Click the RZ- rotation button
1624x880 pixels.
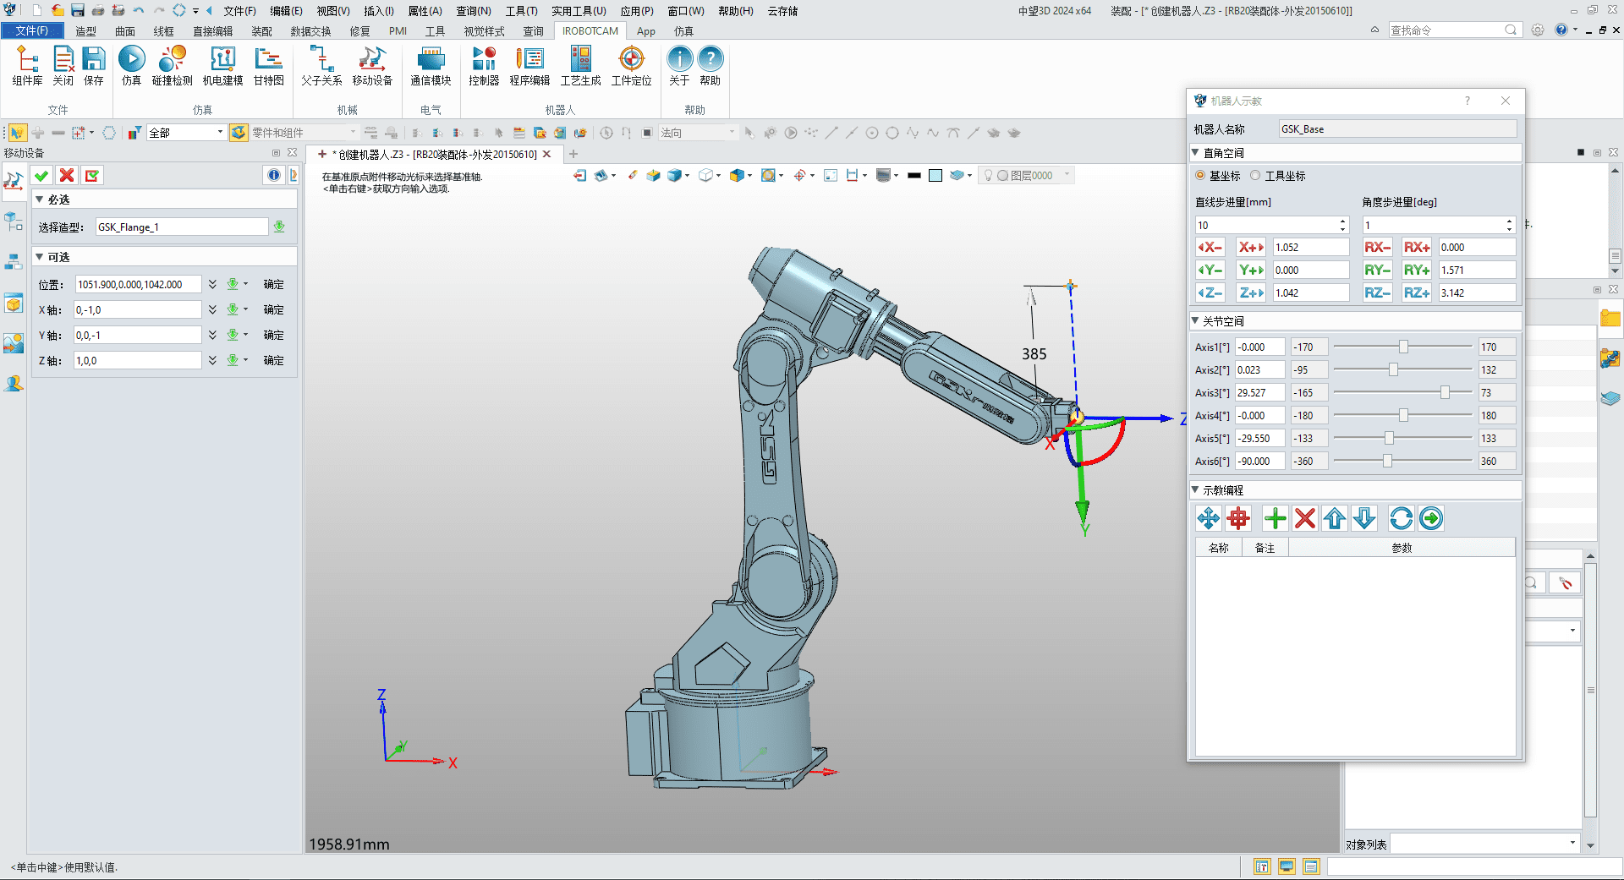point(1377,292)
